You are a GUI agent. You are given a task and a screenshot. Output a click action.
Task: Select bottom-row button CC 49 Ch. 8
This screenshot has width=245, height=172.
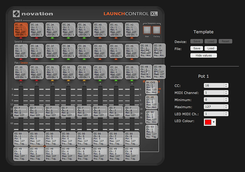[132, 154]
